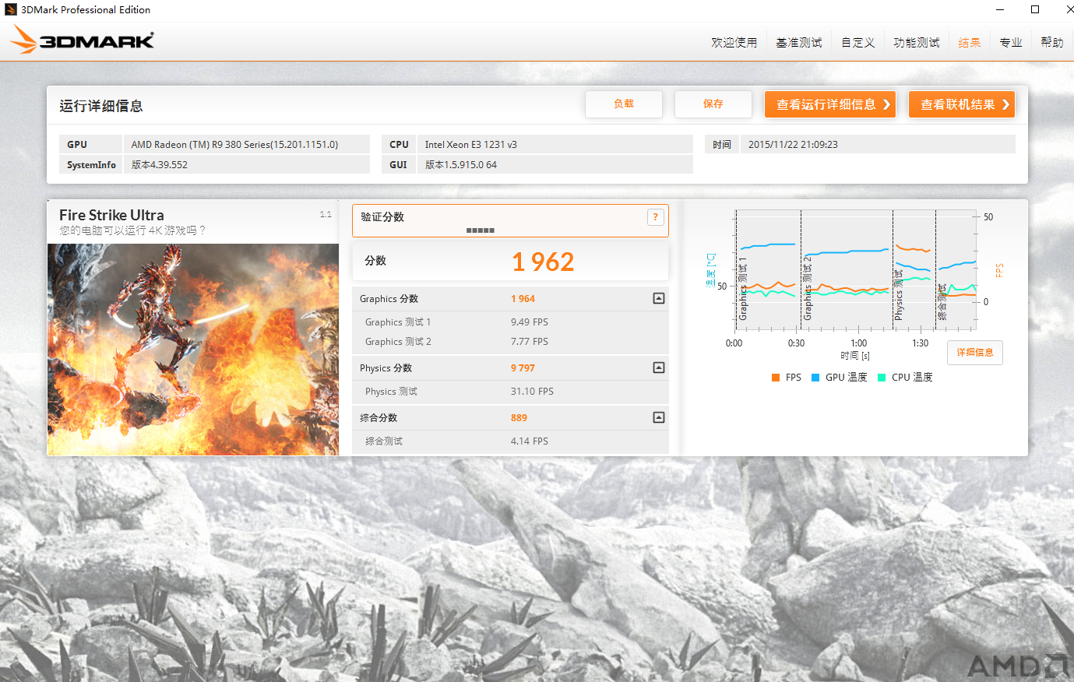Click the 详细信息 button under the chart

tap(975, 353)
